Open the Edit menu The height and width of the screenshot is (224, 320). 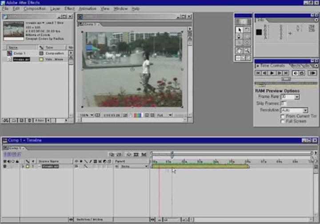click(x=16, y=9)
